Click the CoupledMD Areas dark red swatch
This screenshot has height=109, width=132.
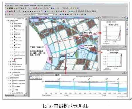[15, 60]
